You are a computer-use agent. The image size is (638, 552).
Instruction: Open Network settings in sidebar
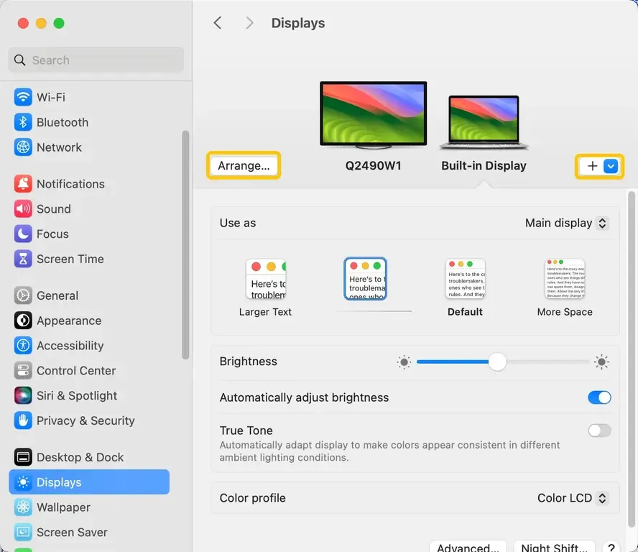[88, 147]
